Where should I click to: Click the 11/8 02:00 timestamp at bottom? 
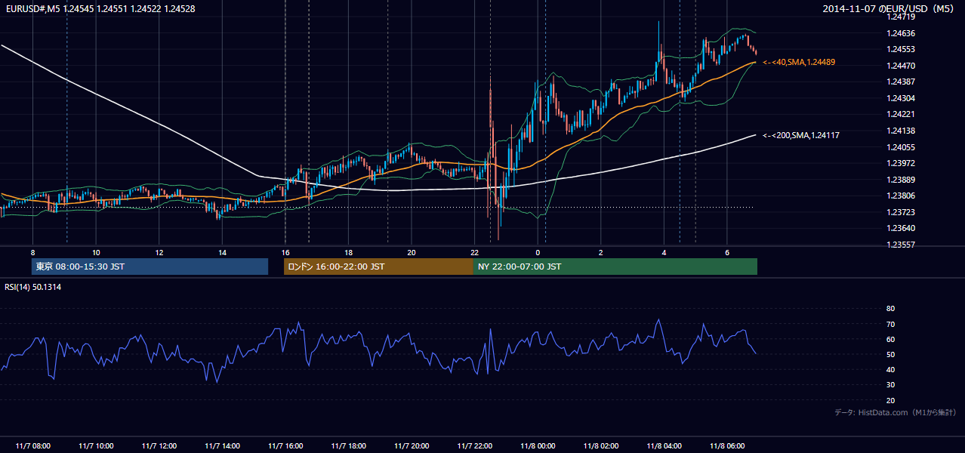tap(600, 446)
